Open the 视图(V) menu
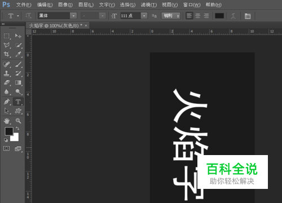 (170, 5)
